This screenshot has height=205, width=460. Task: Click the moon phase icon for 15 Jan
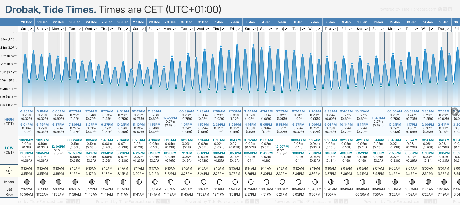click(x=444, y=182)
